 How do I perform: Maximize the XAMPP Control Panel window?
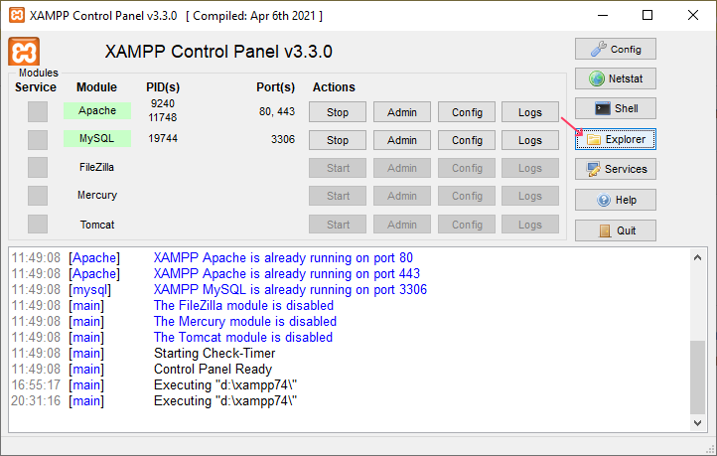click(647, 15)
